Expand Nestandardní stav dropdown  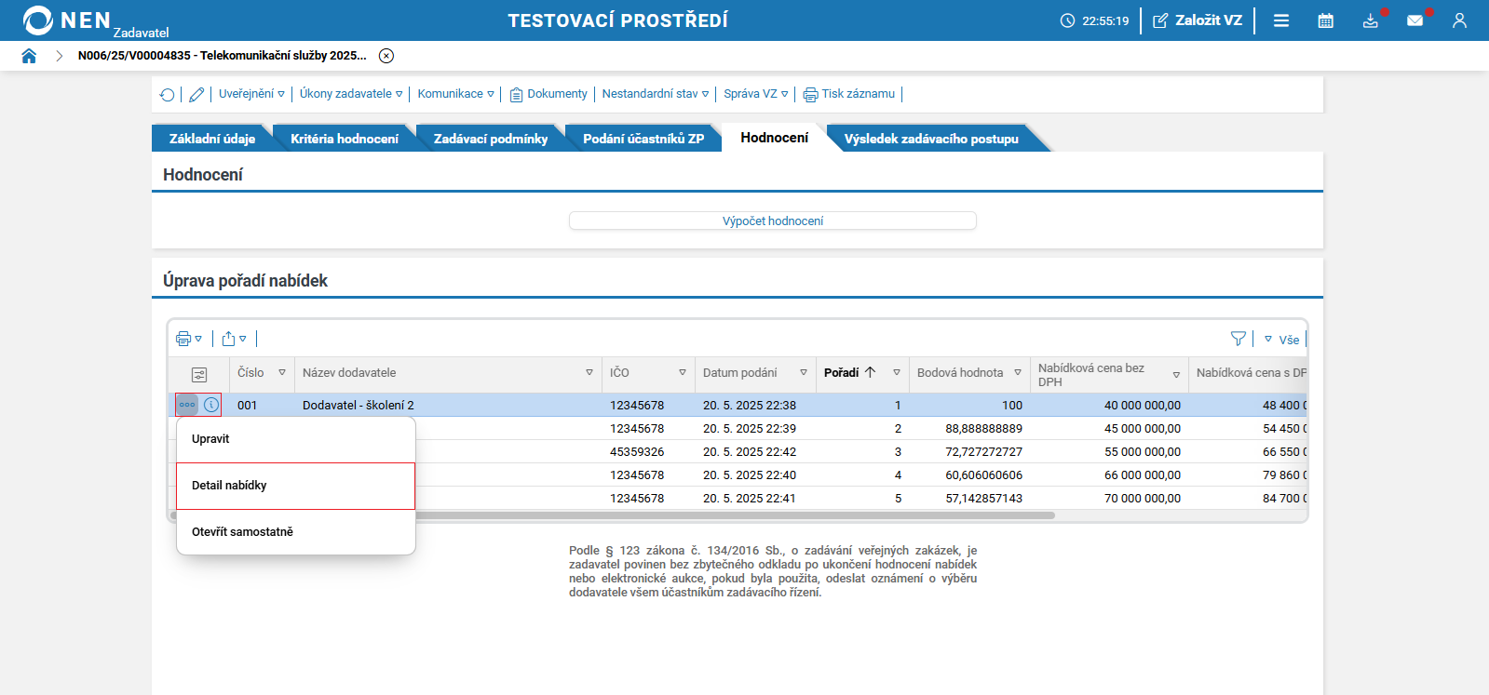point(656,94)
